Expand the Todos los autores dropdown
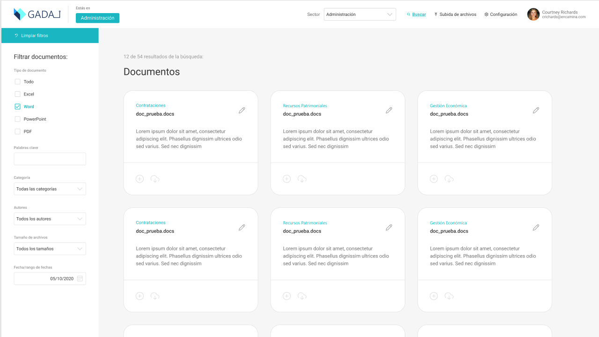 (50, 219)
